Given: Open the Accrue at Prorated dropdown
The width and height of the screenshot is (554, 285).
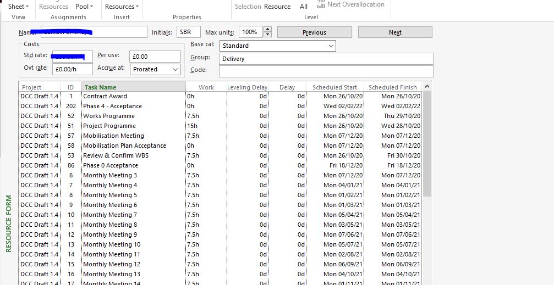Looking at the screenshot, I should point(155,70).
